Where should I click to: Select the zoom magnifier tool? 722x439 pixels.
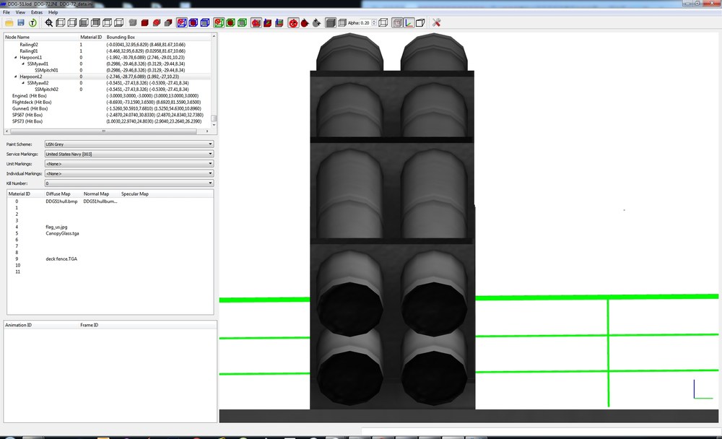49,22
